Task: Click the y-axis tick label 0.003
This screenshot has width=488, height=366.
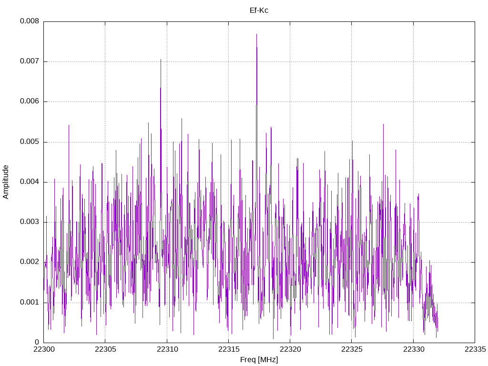Action: (x=30, y=222)
